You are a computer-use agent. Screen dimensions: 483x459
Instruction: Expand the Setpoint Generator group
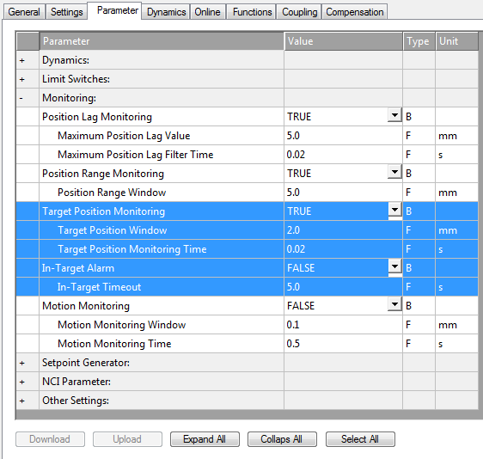tap(21, 364)
